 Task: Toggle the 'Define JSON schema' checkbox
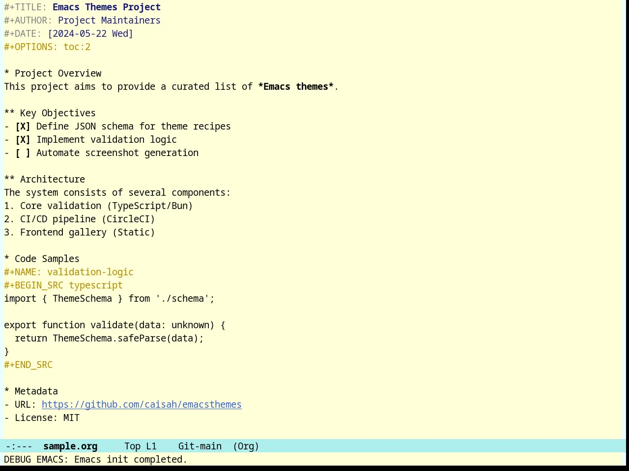pyautogui.click(x=23, y=127)
